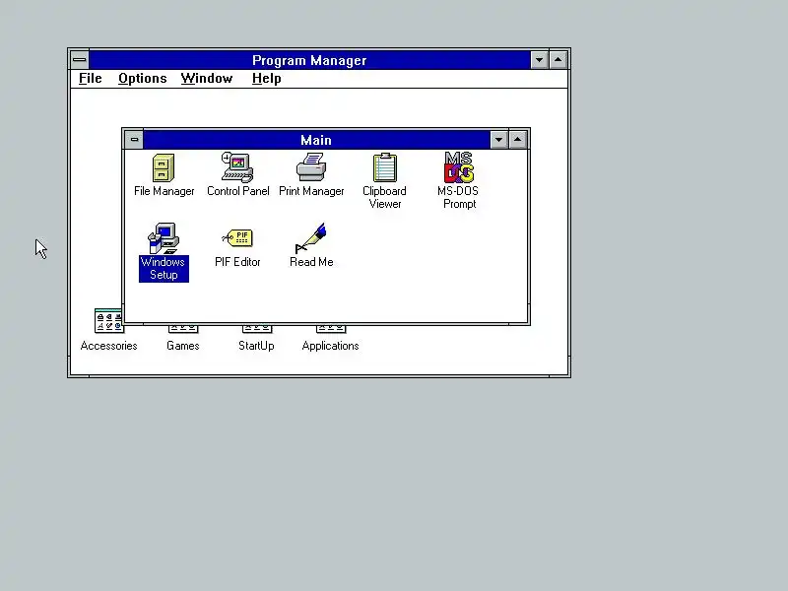Image resolution: width=788 pixels, height=591 pixels.
Task: Click the Applications group label
Action: click(330, 346)
